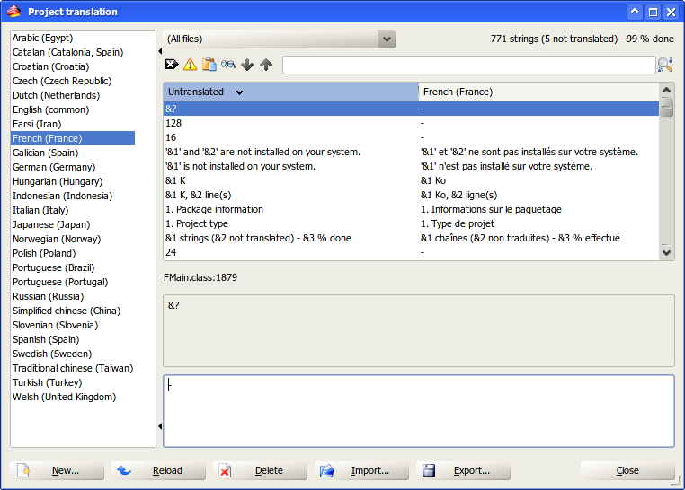Image resolution: width=685 pixels, height=490 pixels.
Task: Select Catalan (Catalonia, Spain) language
Action: tap(67, 52)
